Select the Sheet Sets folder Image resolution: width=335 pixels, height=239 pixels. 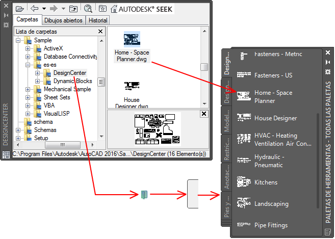click(57, 97)
